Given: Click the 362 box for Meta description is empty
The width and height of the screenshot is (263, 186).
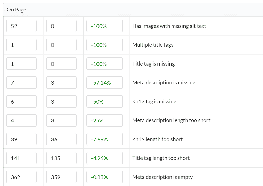Looking at the screenshot, I should pos(21,177).
